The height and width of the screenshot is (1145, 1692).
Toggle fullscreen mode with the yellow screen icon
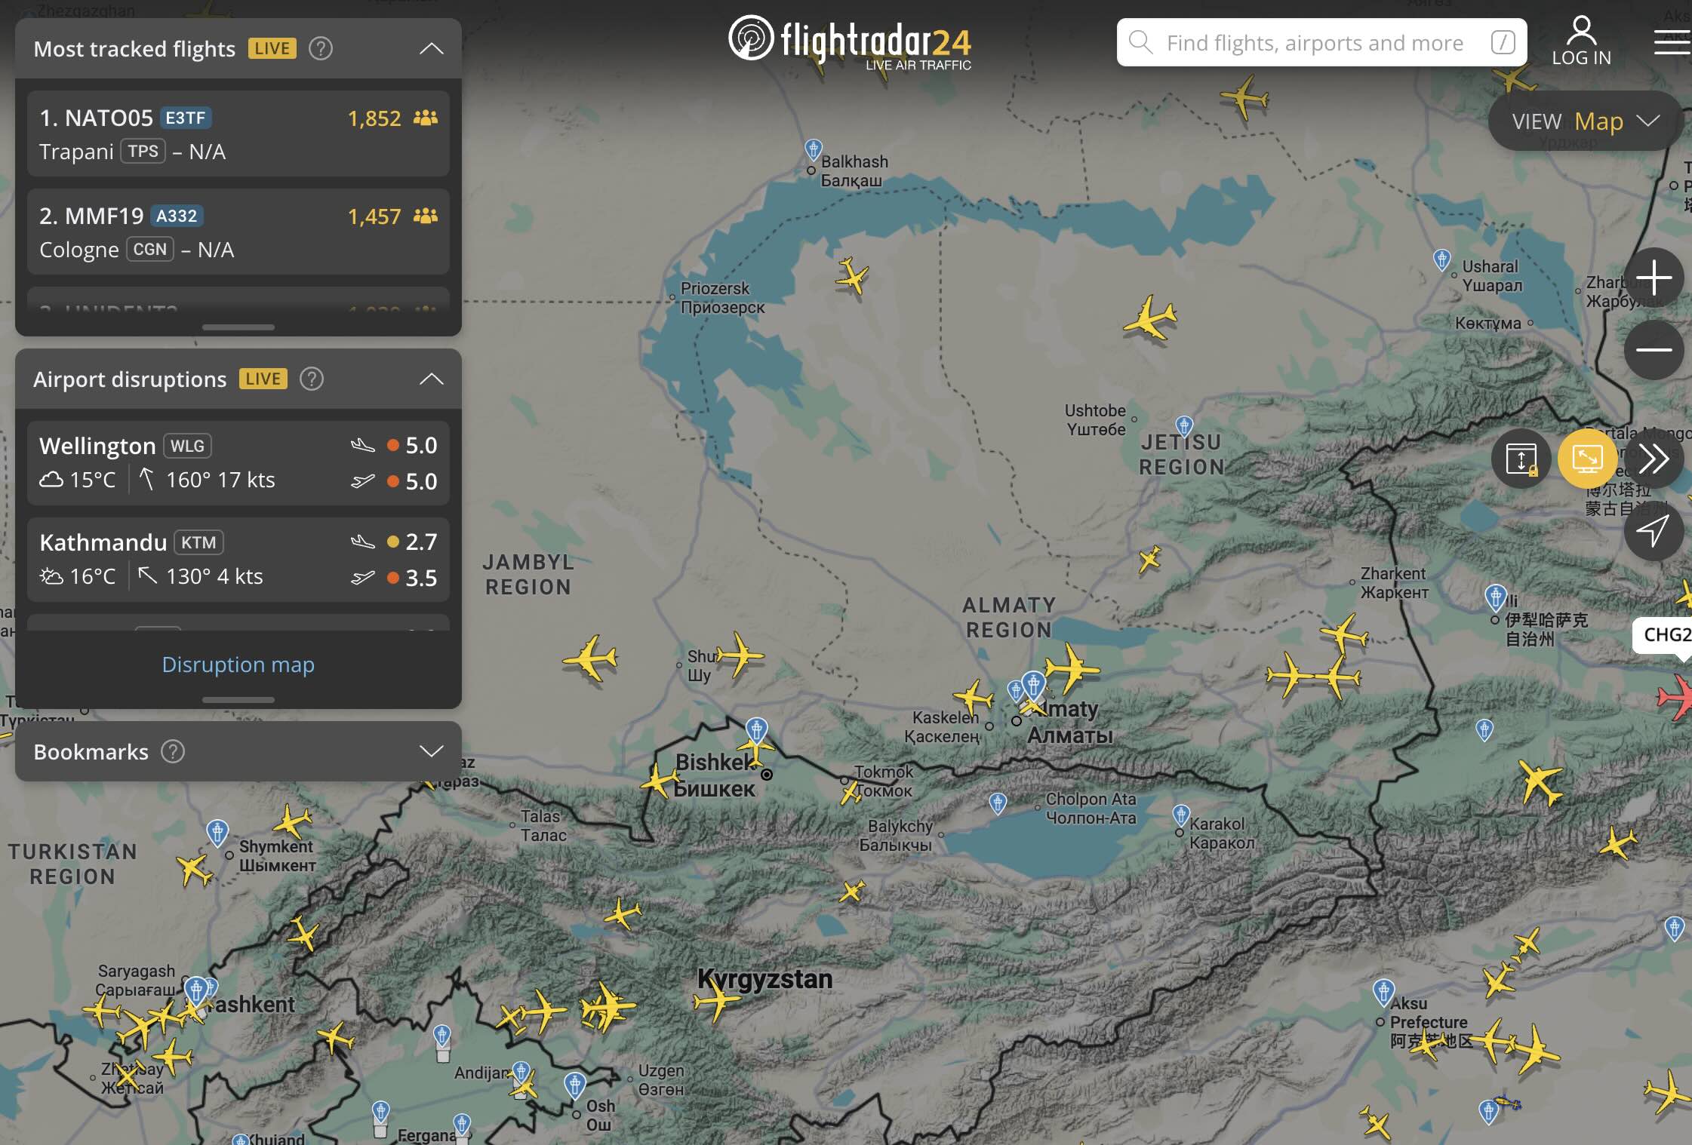coord(1587,459)
